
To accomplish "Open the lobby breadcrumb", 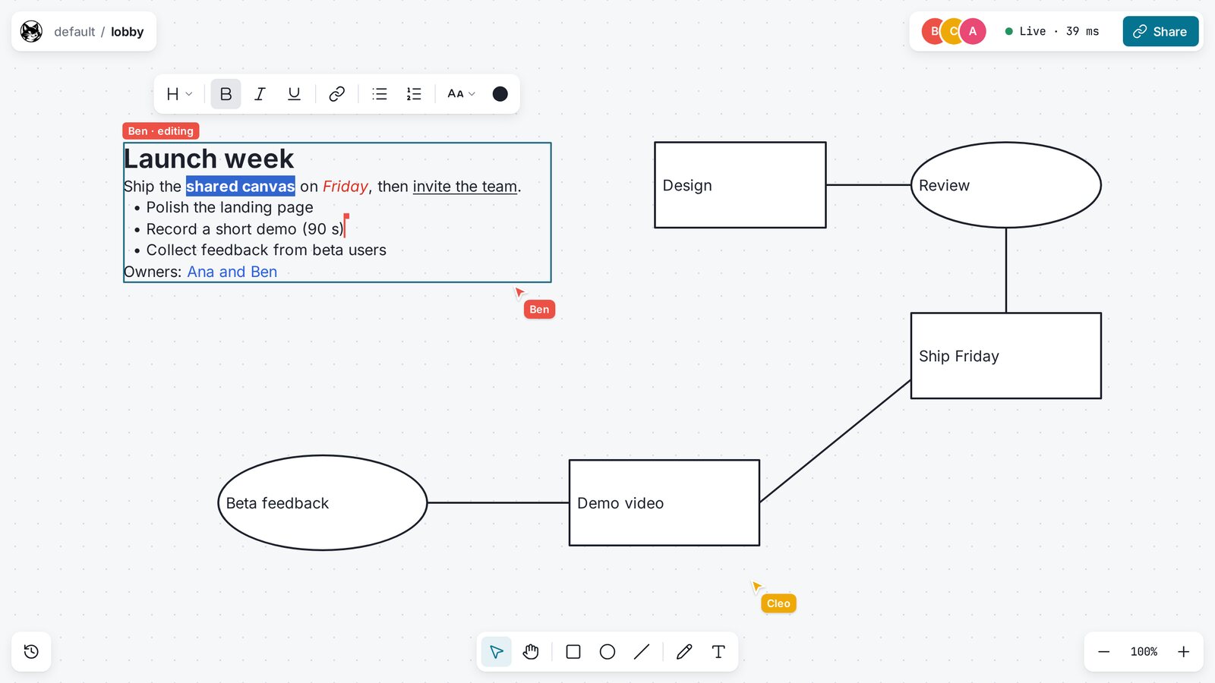I will [127, 32].
